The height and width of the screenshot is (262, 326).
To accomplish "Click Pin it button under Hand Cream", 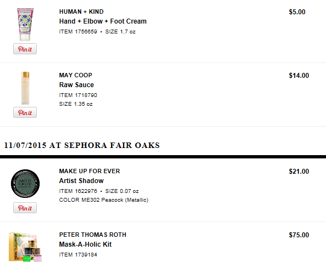I will coord(25,49).
